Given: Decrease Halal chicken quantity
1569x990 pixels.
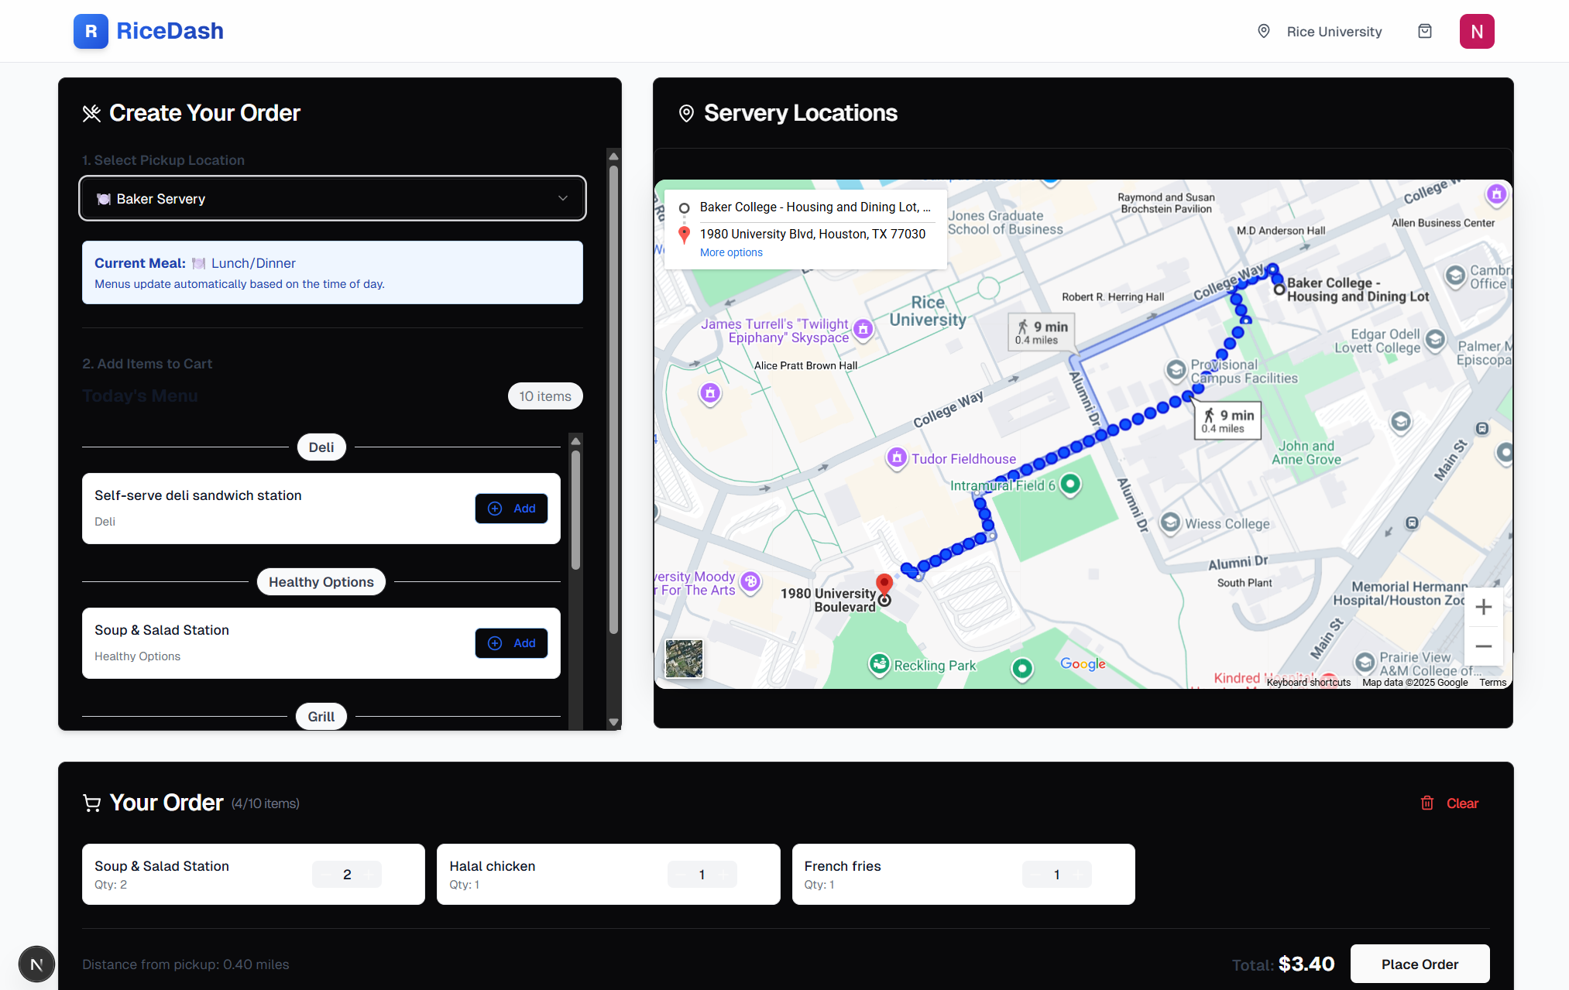Looking at the screenshot, I should click(x=680, y=875).
